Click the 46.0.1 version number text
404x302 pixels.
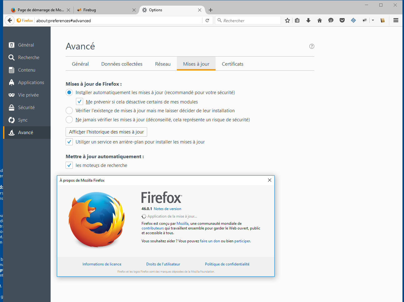pos(147,209)
